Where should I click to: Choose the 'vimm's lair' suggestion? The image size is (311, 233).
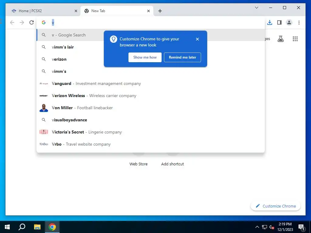pyautogui.click(x=151, y=47)
